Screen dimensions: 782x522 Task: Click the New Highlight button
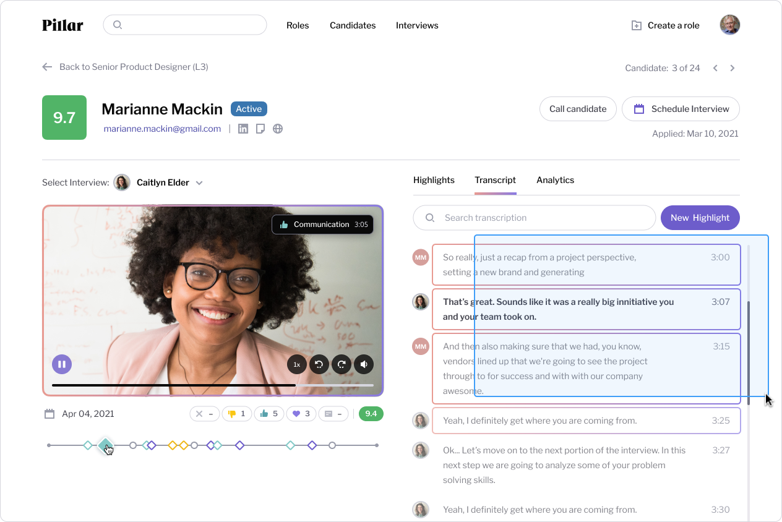700,218
